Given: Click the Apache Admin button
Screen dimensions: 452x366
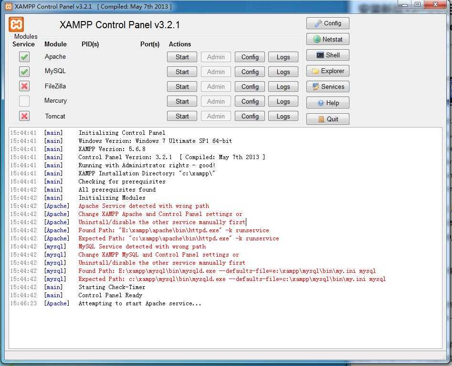Looking at the screenshot, I should coord(216,57).
